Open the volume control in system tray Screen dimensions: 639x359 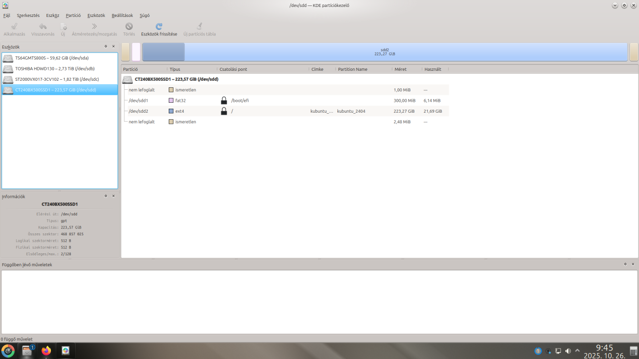pos(568,351)
